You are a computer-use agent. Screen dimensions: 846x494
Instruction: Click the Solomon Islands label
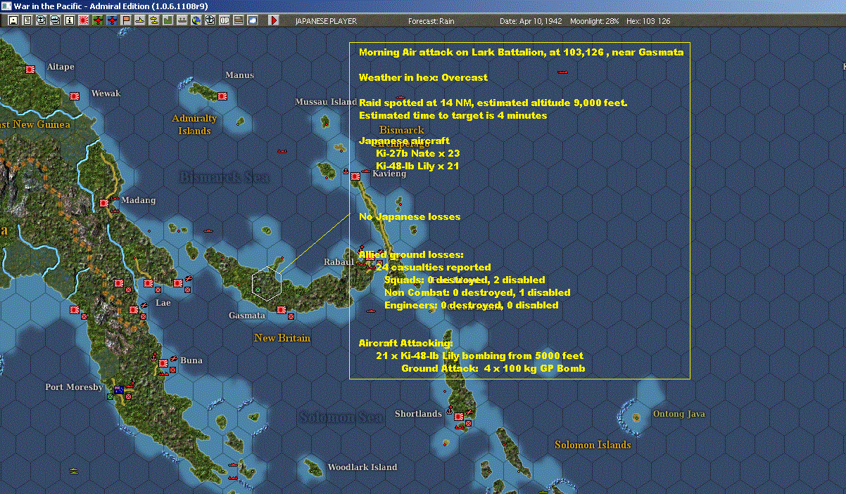593,445
